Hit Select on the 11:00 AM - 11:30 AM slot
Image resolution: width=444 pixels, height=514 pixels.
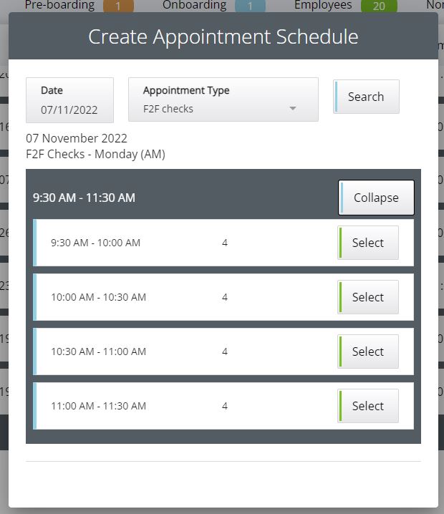[x=368, y=406]
